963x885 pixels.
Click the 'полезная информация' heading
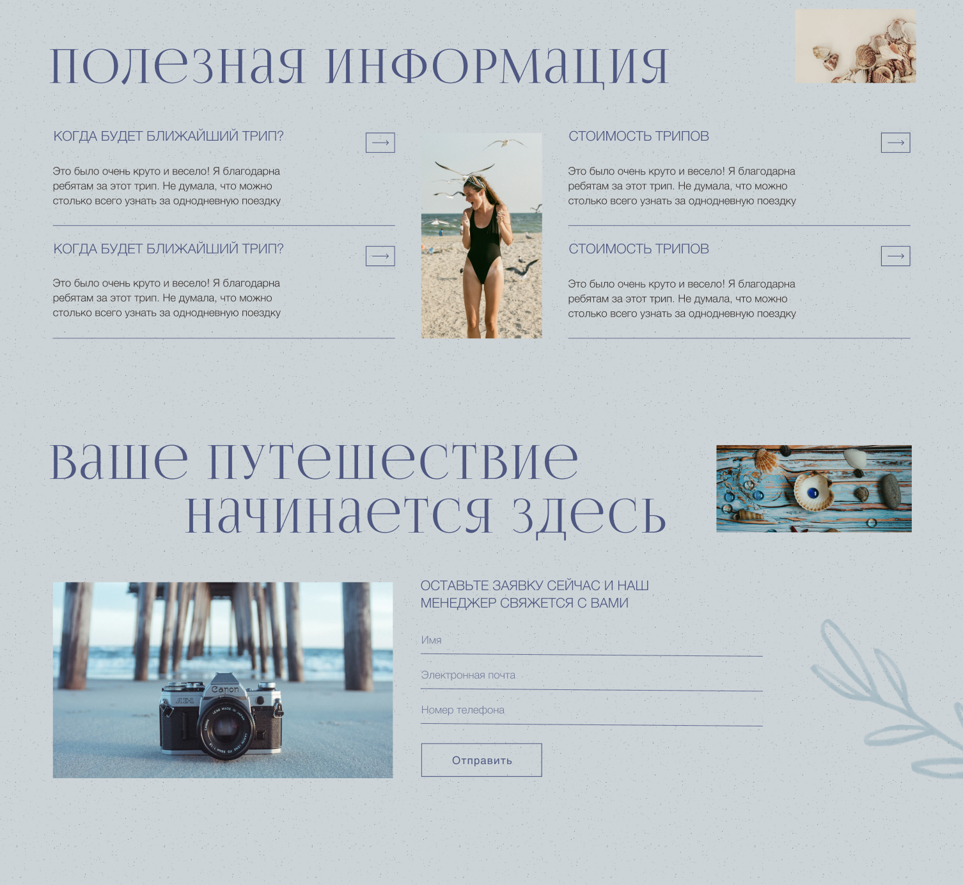point(359,66)
